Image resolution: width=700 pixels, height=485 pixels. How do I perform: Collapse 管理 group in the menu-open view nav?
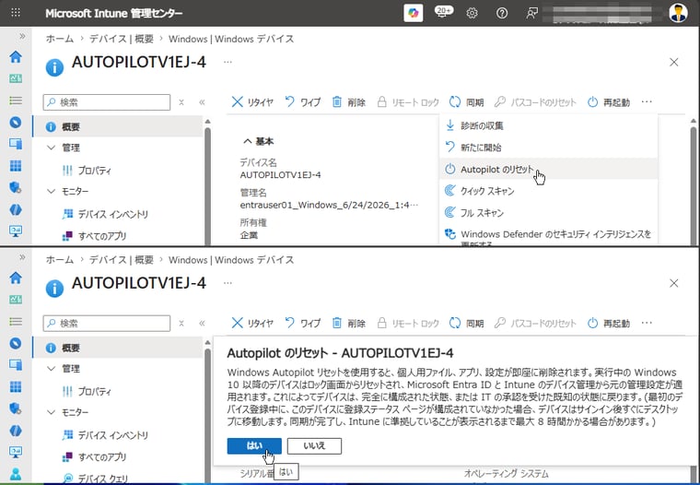(x=52, y=148)
